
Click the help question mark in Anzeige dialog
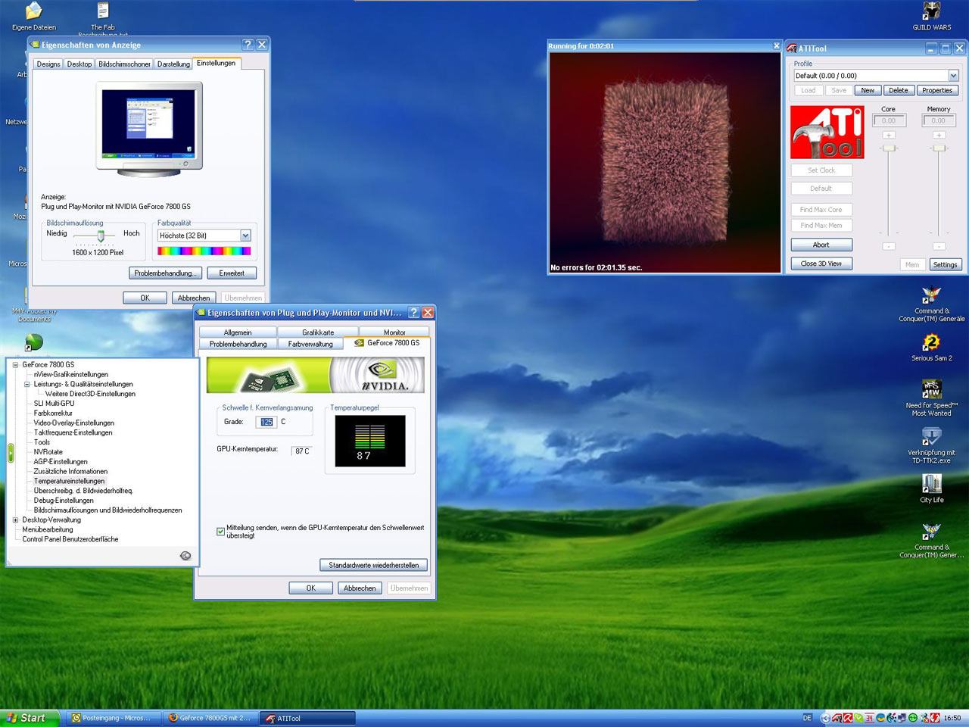[x=248, y=45]
